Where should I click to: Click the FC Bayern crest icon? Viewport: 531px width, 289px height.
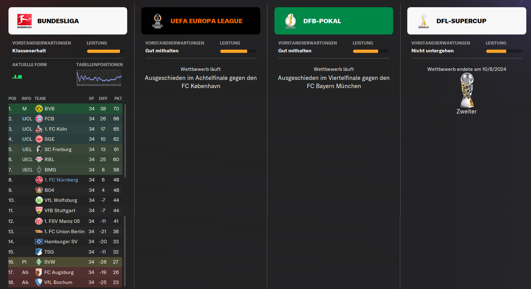(x=39, y=119)
